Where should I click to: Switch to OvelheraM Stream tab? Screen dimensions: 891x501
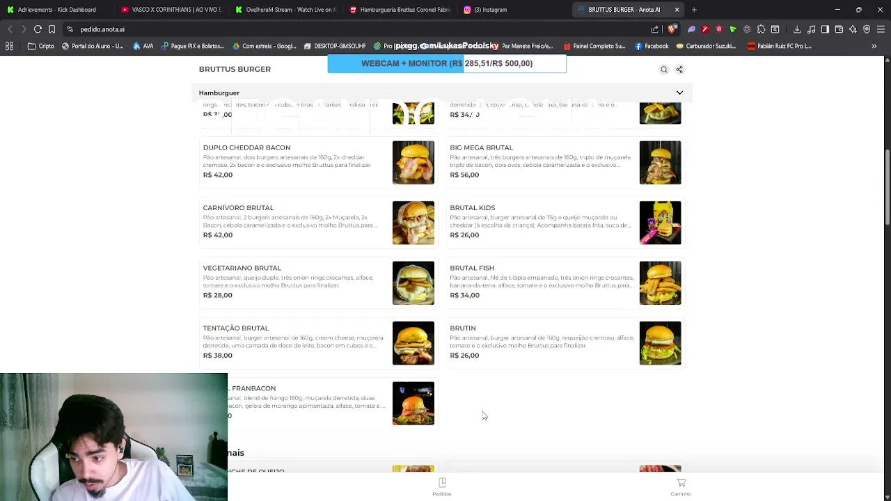[x=285, y=10]
